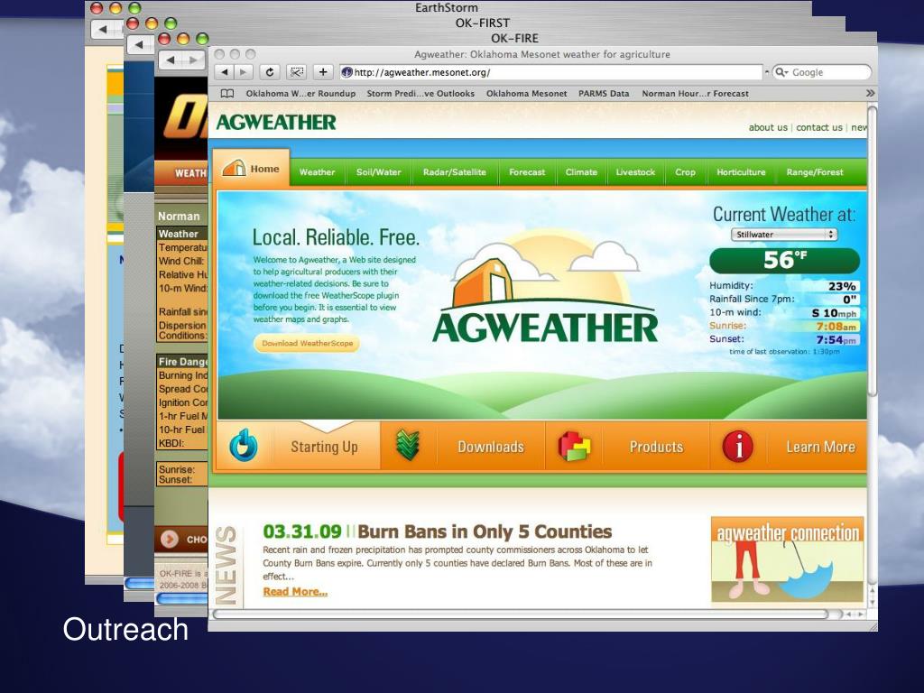Viewport: 924px width, 693px height.
Task: Click back arrow in the OK-FIRST window
Action: point(140,44)
